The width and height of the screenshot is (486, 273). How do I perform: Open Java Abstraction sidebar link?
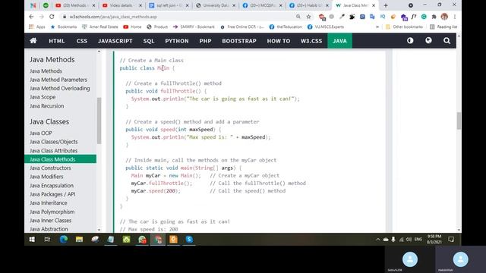click(x=49, y=229)
